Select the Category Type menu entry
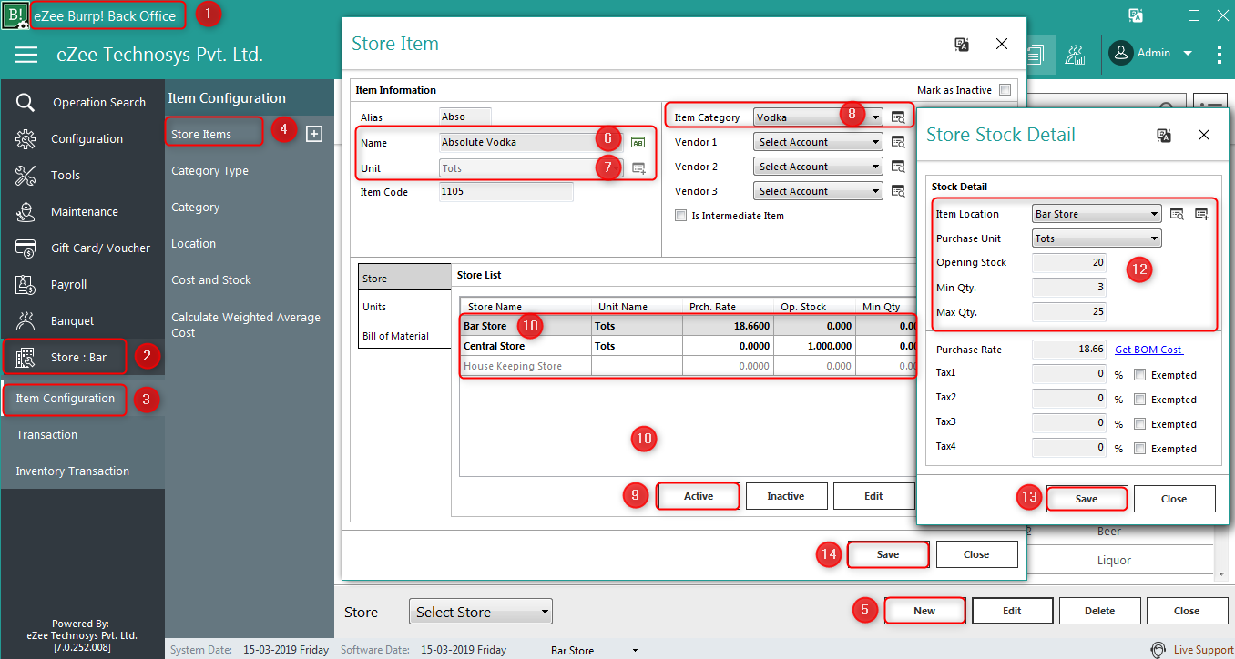The width and height of the screenshot is (1235, 659). point(209,170)
